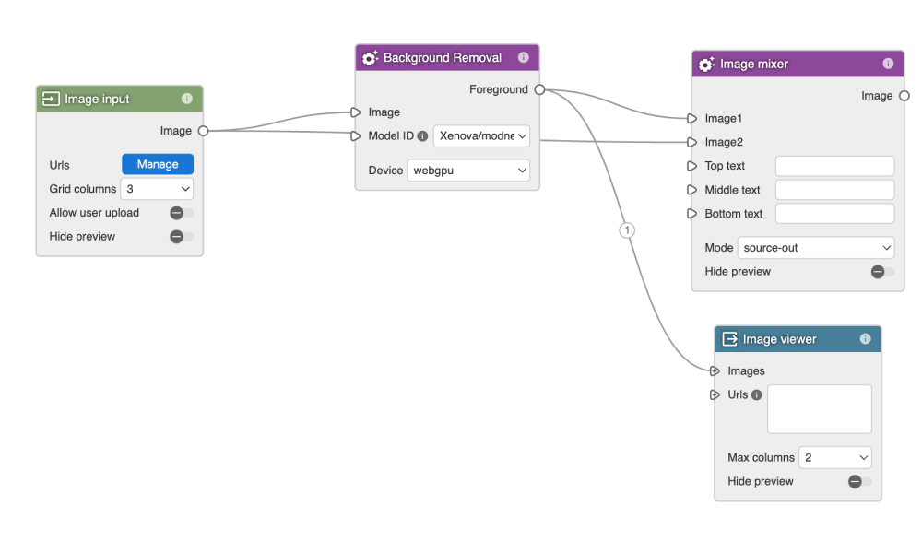Click the info icon next to Model ID
922x541 pixels.
(422, 136)
